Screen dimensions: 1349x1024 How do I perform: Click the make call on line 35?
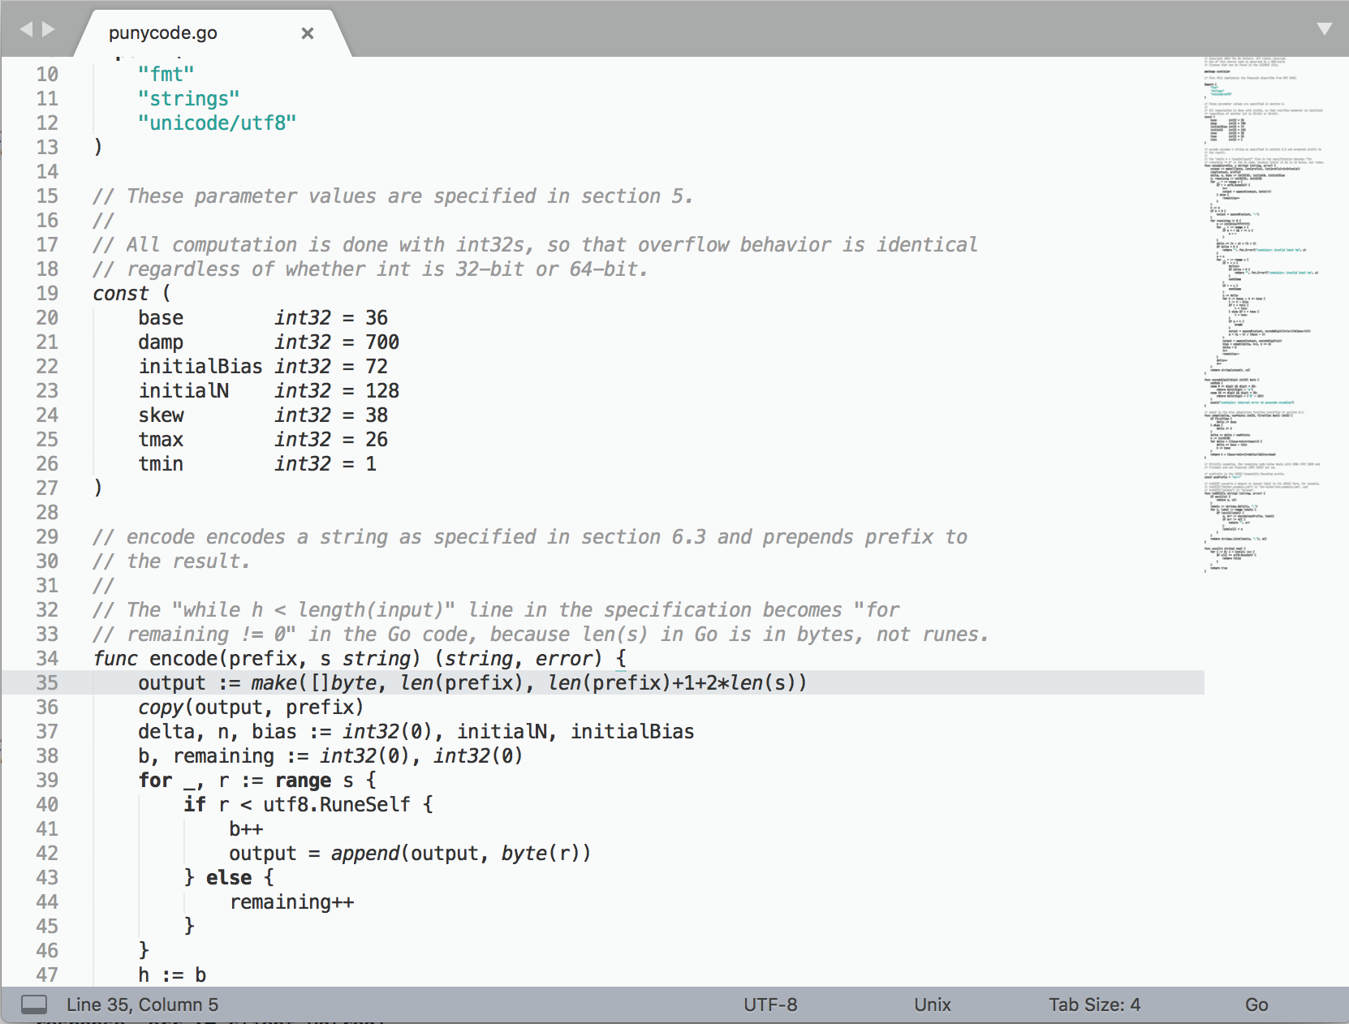(274, 683)
